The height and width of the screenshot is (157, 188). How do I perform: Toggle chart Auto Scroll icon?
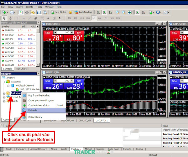(x=137, y=12)
